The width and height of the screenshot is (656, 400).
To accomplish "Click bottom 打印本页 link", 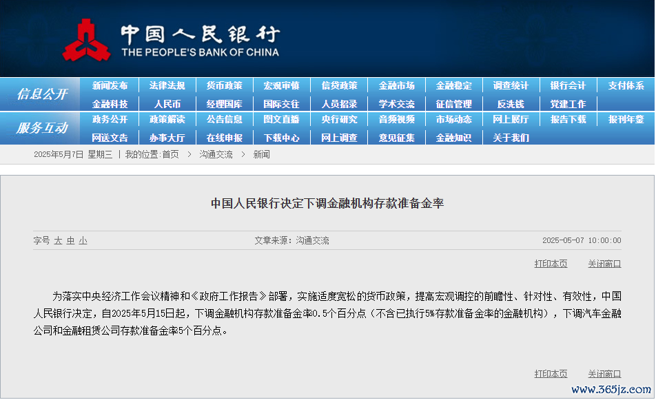I will [x=551, y=374].
